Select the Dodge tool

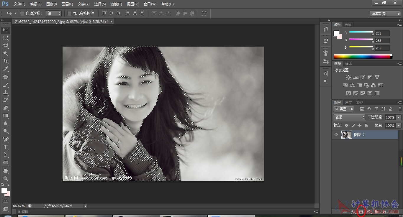tap(6, 131)
